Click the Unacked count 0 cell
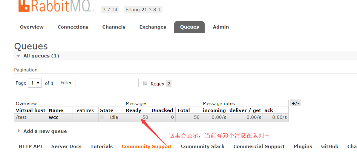Screen dimensions: 357x156 [163, 118]
